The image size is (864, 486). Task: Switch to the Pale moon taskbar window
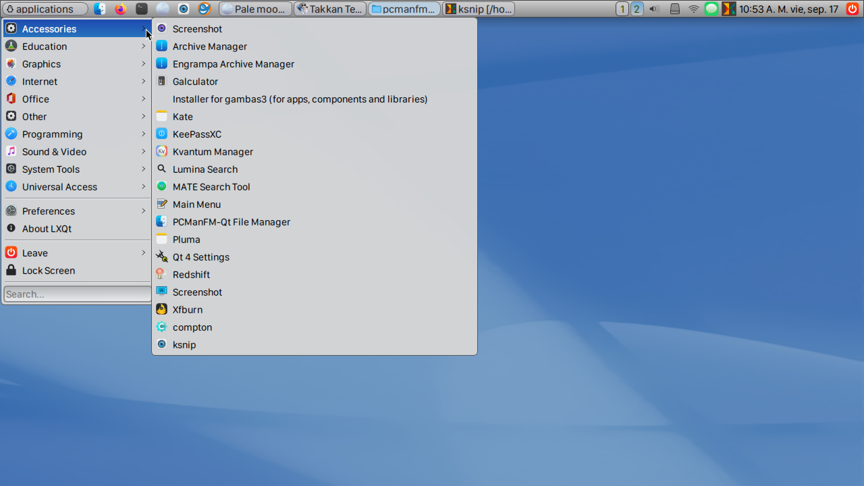click(256, 9)
